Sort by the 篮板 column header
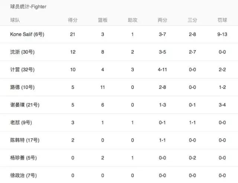 [103, 20]
